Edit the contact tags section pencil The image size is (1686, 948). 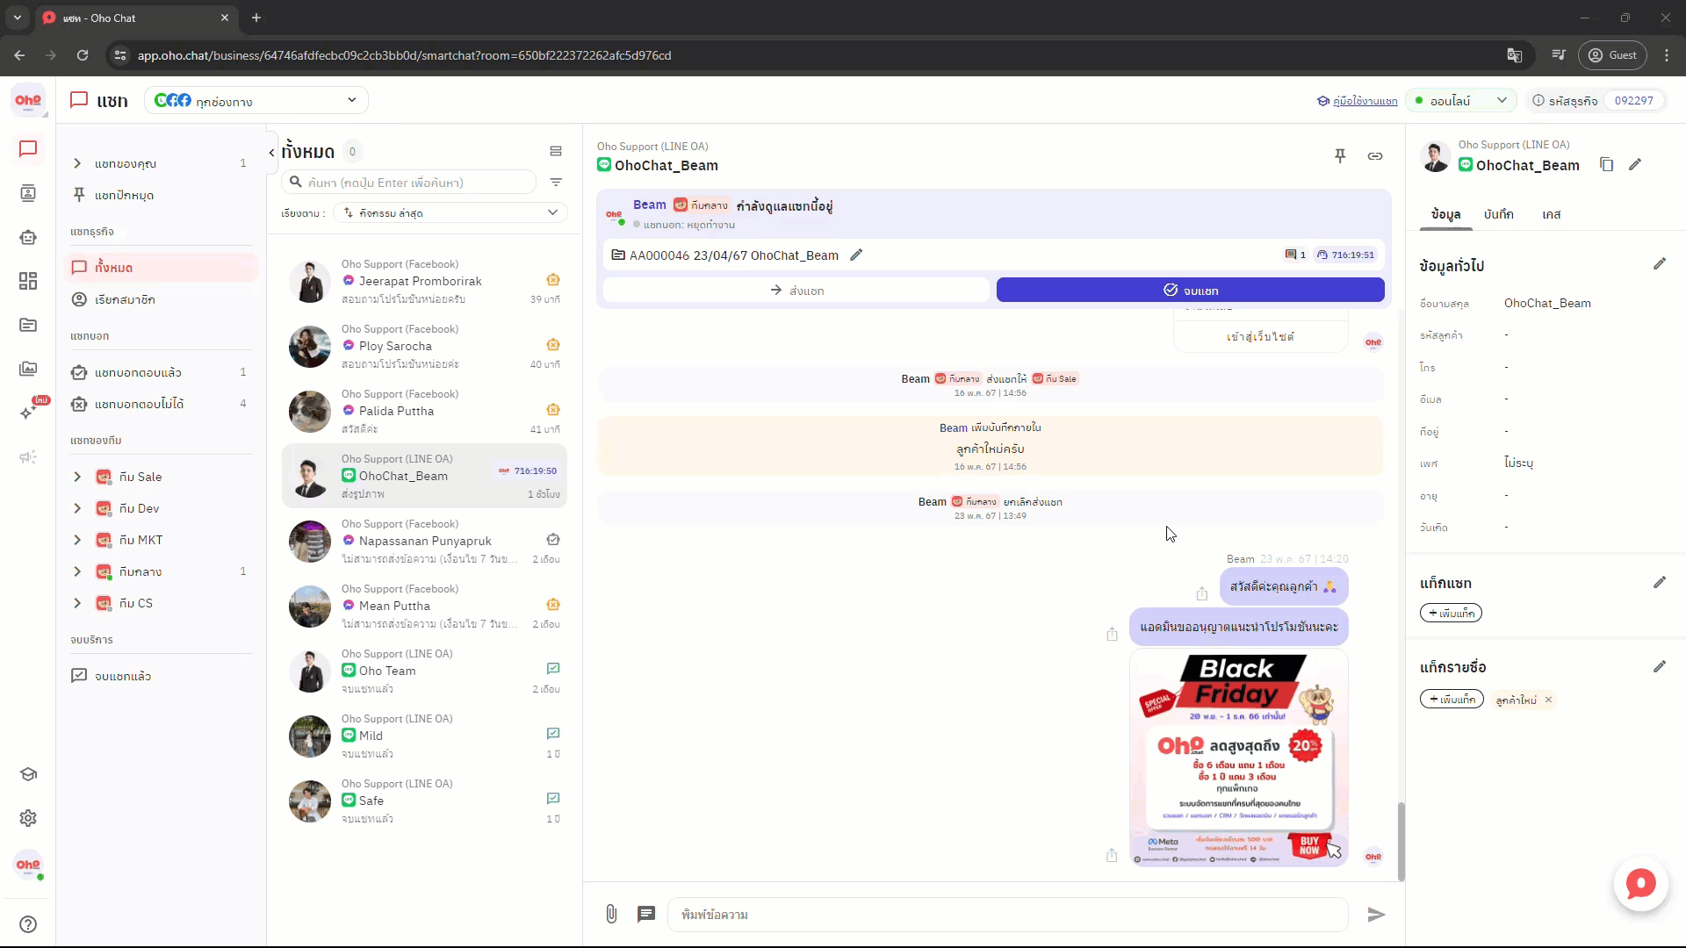click(1660, 667)
